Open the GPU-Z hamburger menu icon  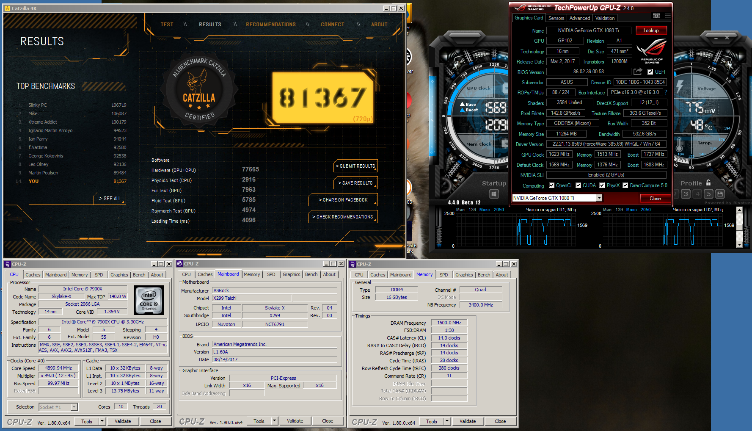tap(668, 16)
